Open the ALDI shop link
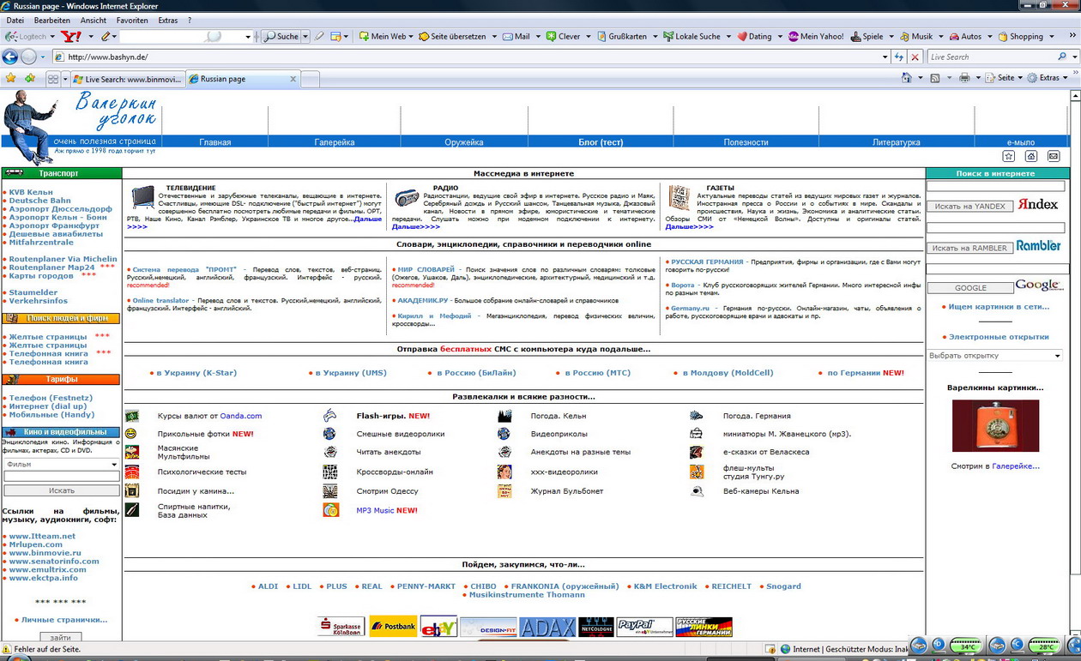1081x661 pixels. (x=268, y=586)
